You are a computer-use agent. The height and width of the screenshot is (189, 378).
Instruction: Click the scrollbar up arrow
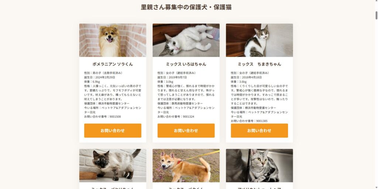point(376,1)
